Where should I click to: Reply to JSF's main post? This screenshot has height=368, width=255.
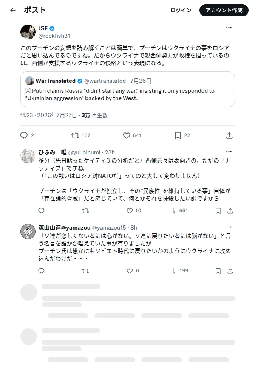click(24, 135)
